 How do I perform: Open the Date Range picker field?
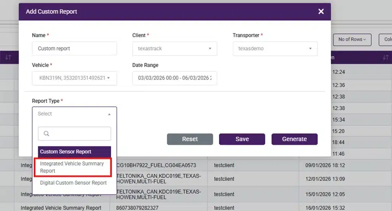point(175,78)
